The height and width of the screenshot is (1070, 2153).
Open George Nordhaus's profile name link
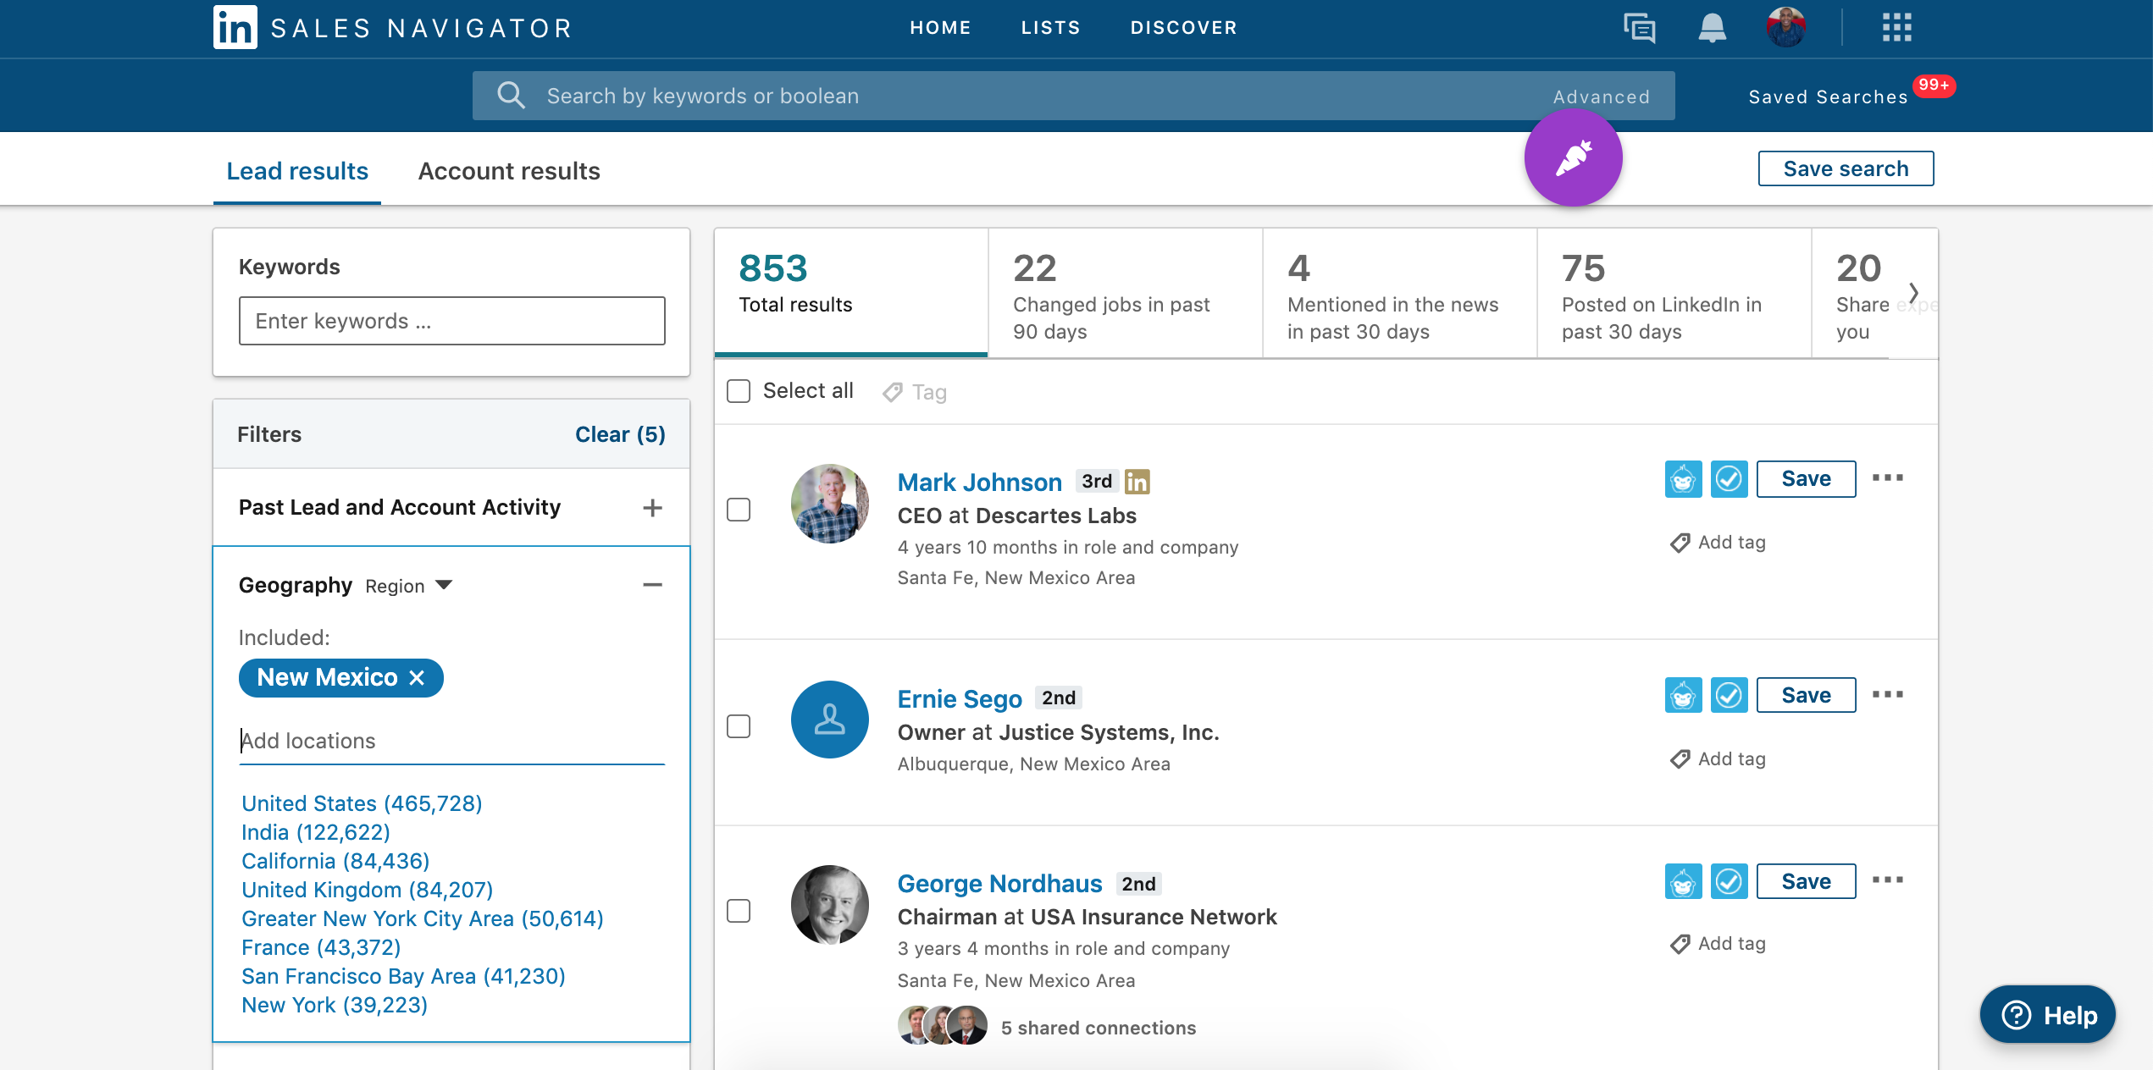[999, 884]
